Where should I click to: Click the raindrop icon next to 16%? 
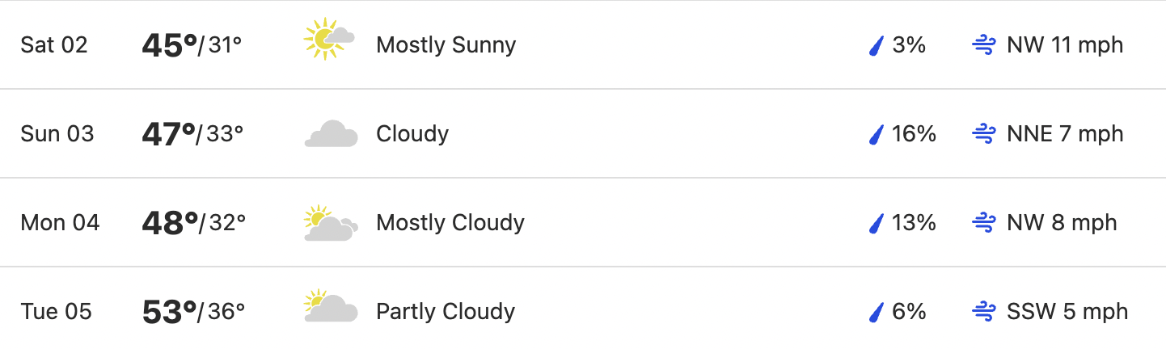click(x=875, y=134)
